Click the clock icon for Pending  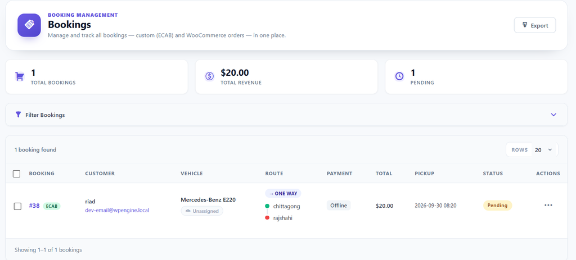point(399,76)
